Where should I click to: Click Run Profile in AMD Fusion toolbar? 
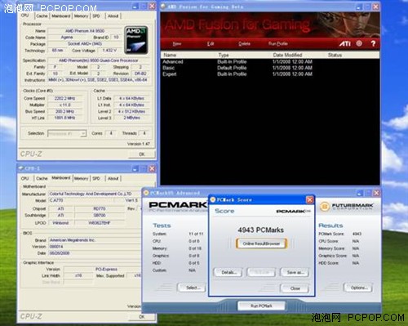click(x=278, y=44)
